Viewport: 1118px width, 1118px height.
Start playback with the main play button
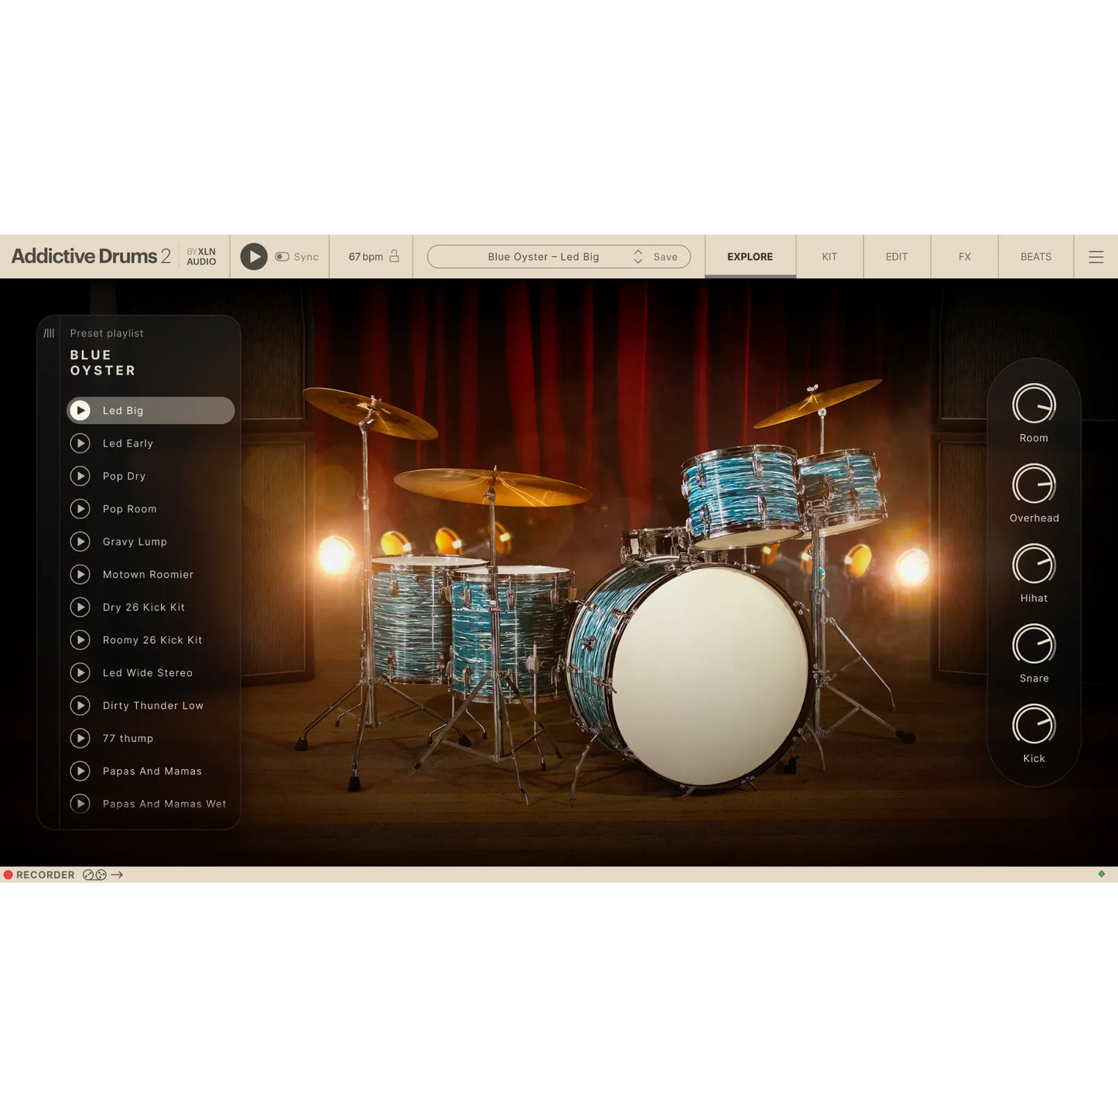coord(254,257)
